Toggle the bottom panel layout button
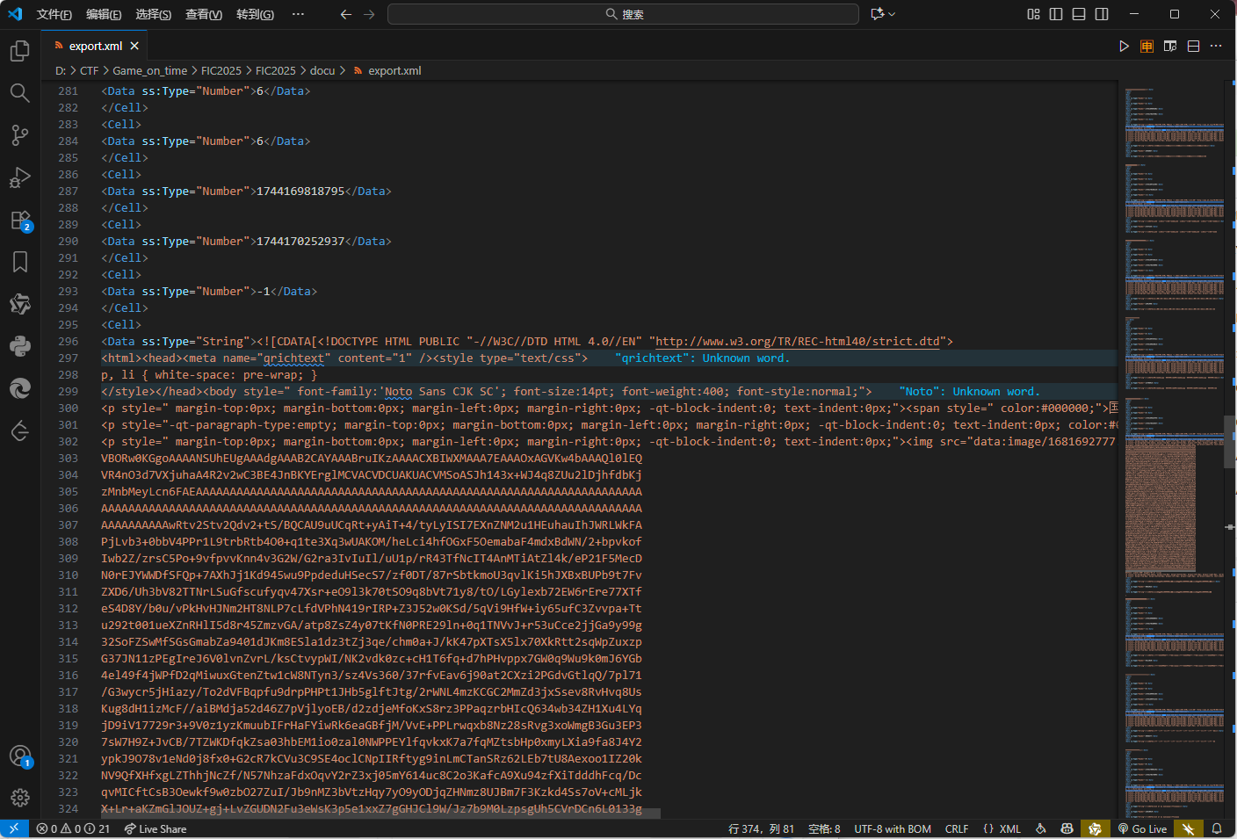The image size is (1237, 839). click(x=1079, y=14)
